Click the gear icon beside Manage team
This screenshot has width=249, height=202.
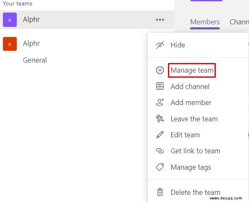160,70
